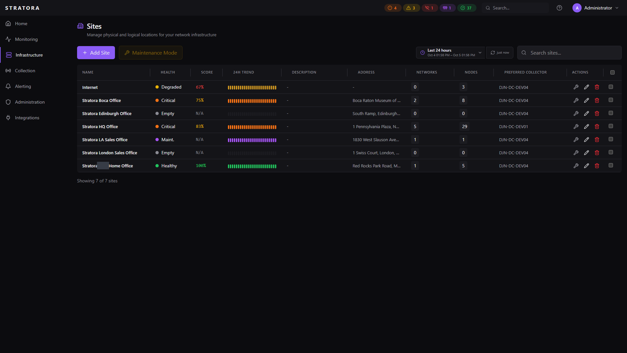
Task: Toggle the select-all checkbox in table header
Action: click(x=612, y=73)
